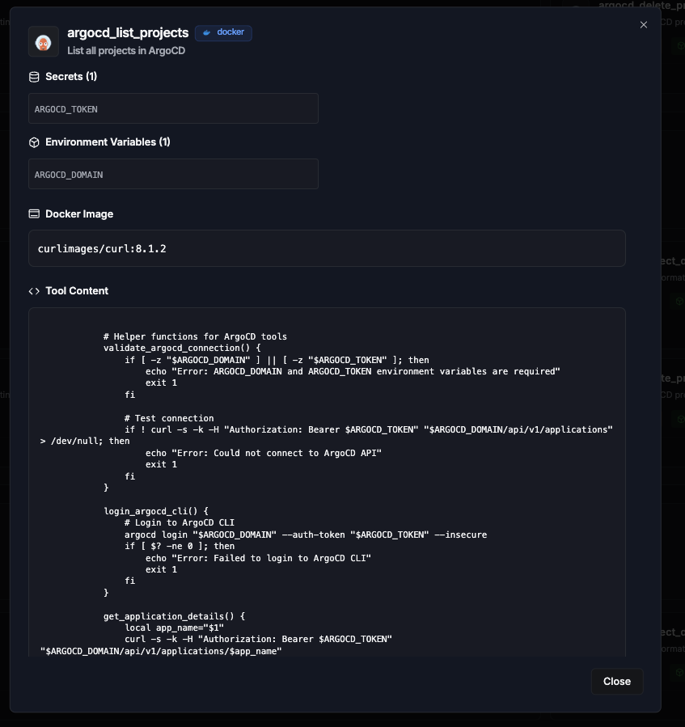Click the Secrets database icon
The width and height of the screenshot is (685, 727).
click(34, 77)
